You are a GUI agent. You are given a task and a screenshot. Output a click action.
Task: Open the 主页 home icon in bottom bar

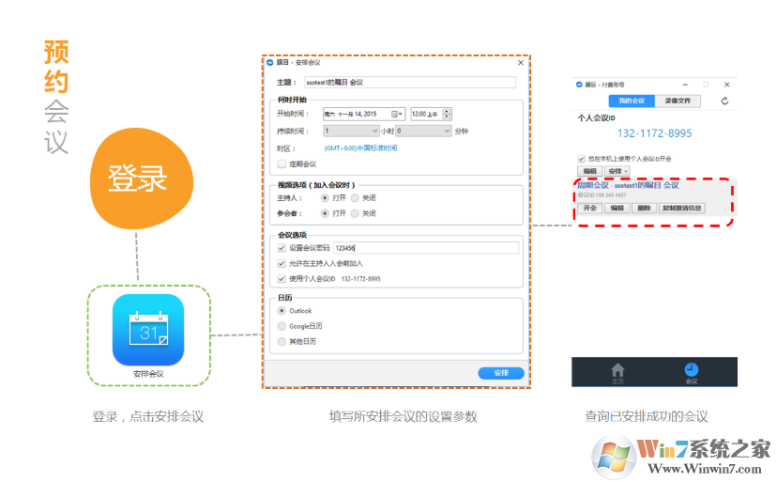pyautogui.click(x=617, y=372)
